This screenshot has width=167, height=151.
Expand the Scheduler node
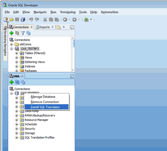(17, 125)
